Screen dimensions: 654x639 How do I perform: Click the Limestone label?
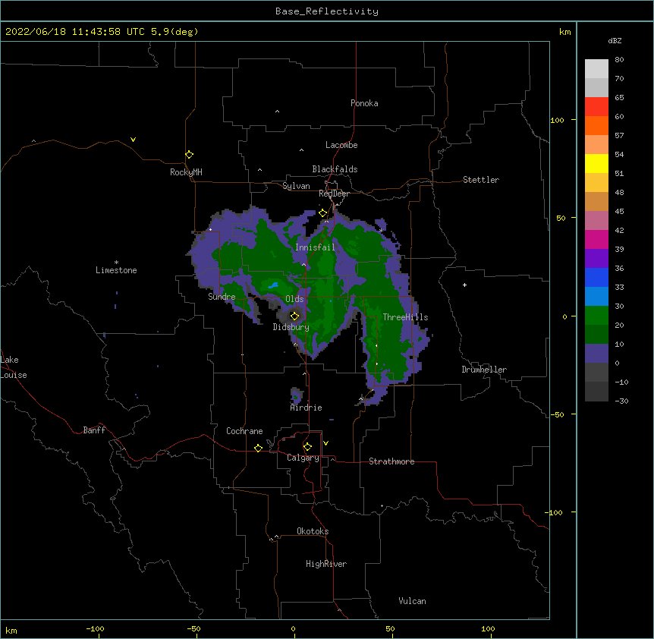coord(116,270)
